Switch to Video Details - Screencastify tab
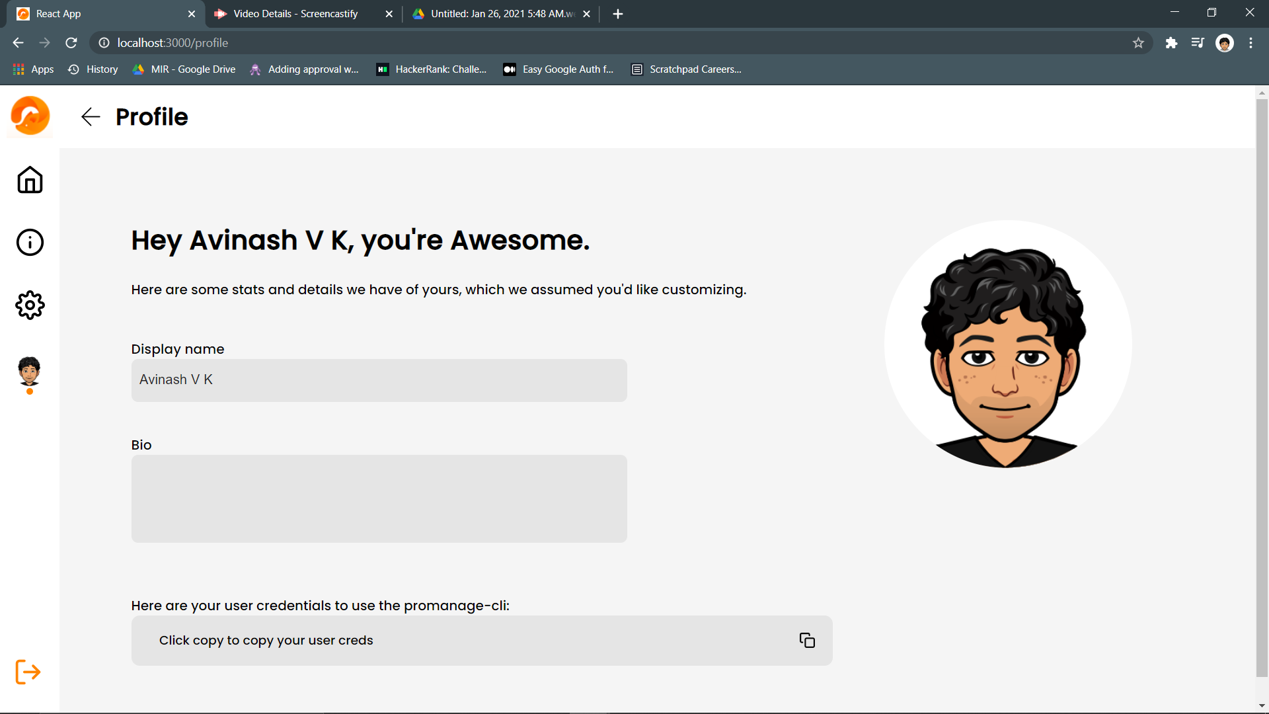Viewport: 1269px width, 714px height. (295, 14)
